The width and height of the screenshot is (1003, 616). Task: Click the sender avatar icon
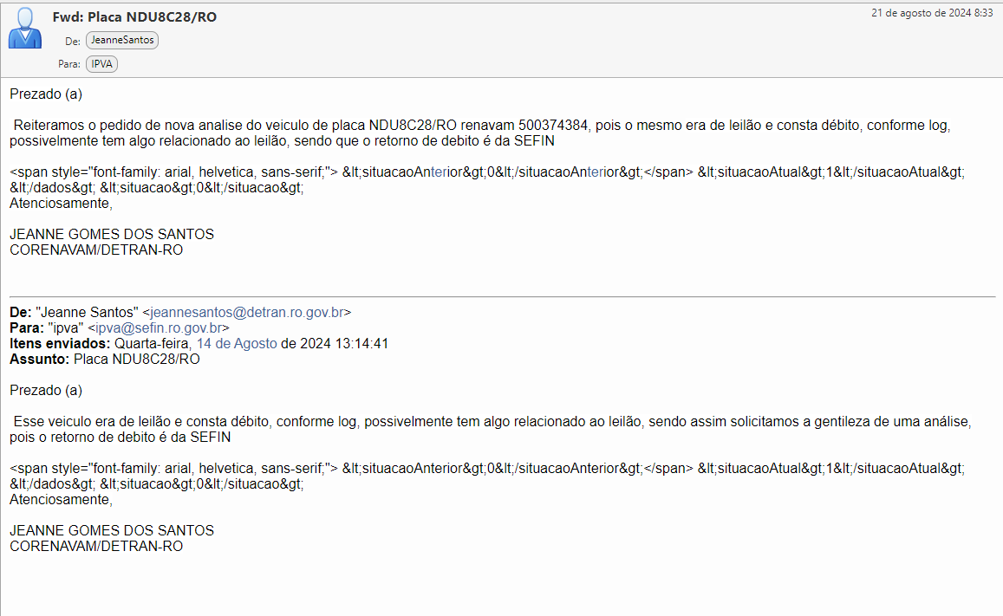tap(24, 29)
